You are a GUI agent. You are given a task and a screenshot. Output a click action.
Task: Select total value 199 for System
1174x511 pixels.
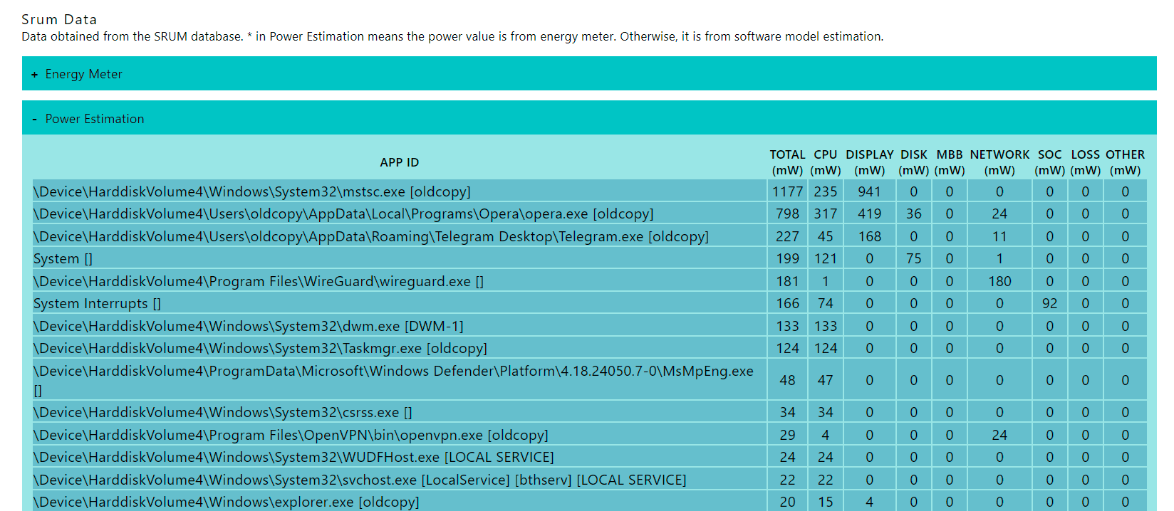[787, 258]
